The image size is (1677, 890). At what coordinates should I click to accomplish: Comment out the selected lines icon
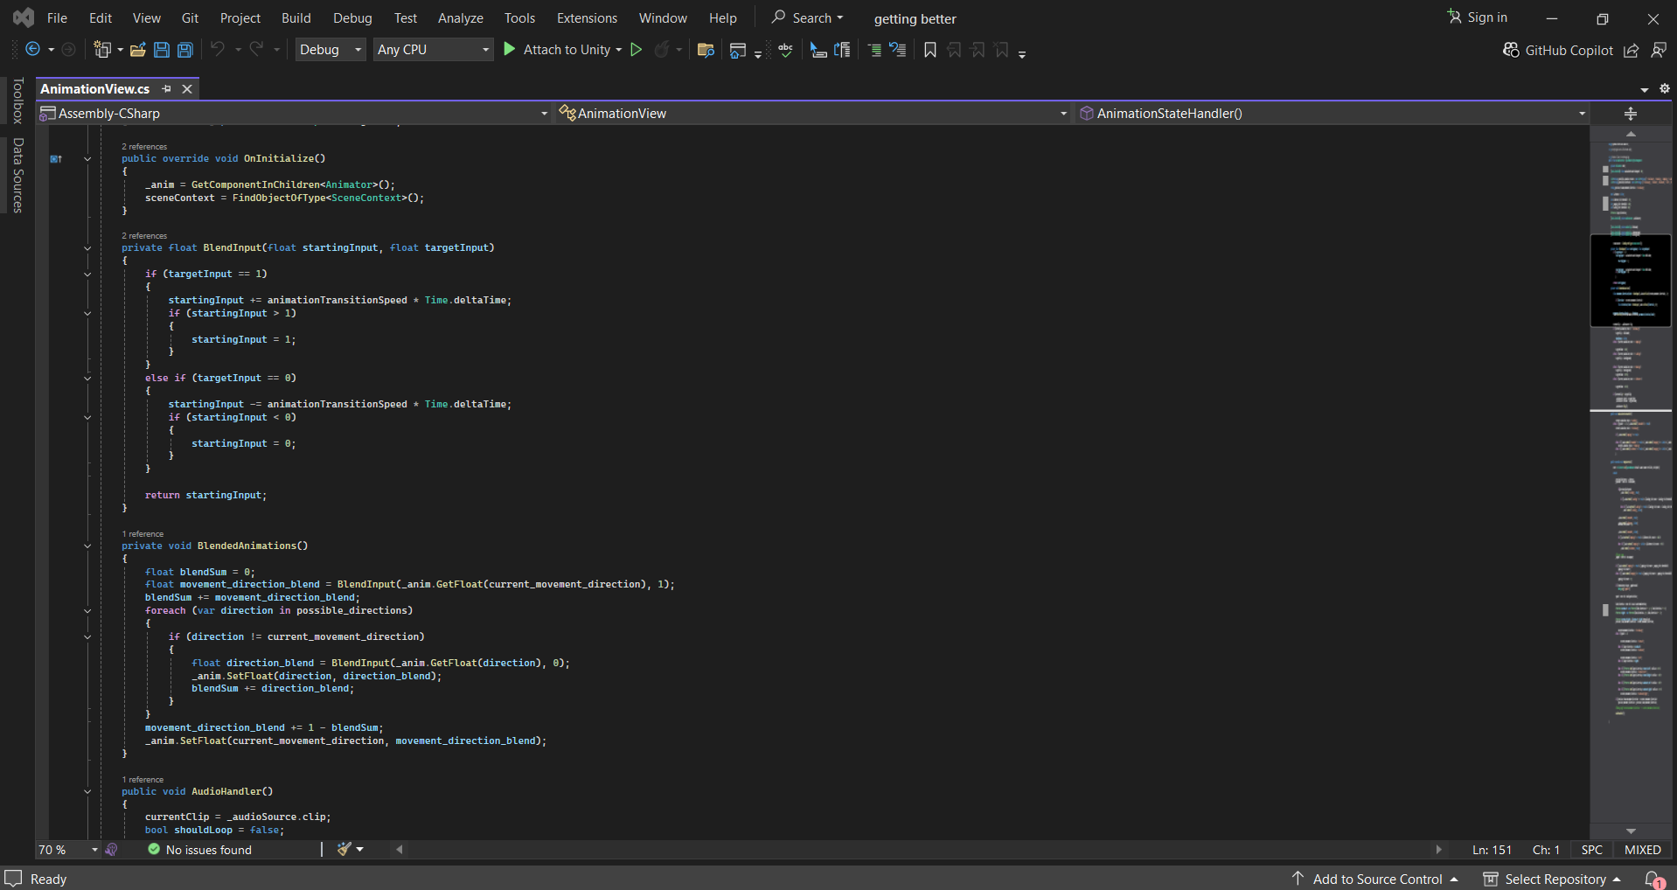coord(874,50)
